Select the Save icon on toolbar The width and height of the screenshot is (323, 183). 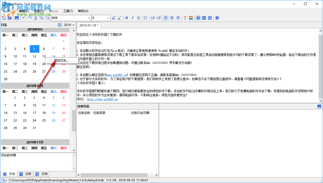pyautogui.click(x=17, y=18)
